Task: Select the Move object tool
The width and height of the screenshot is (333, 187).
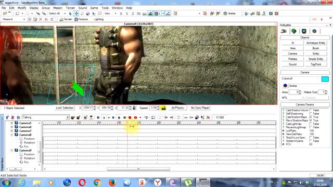Action: [x=76, y=14]
